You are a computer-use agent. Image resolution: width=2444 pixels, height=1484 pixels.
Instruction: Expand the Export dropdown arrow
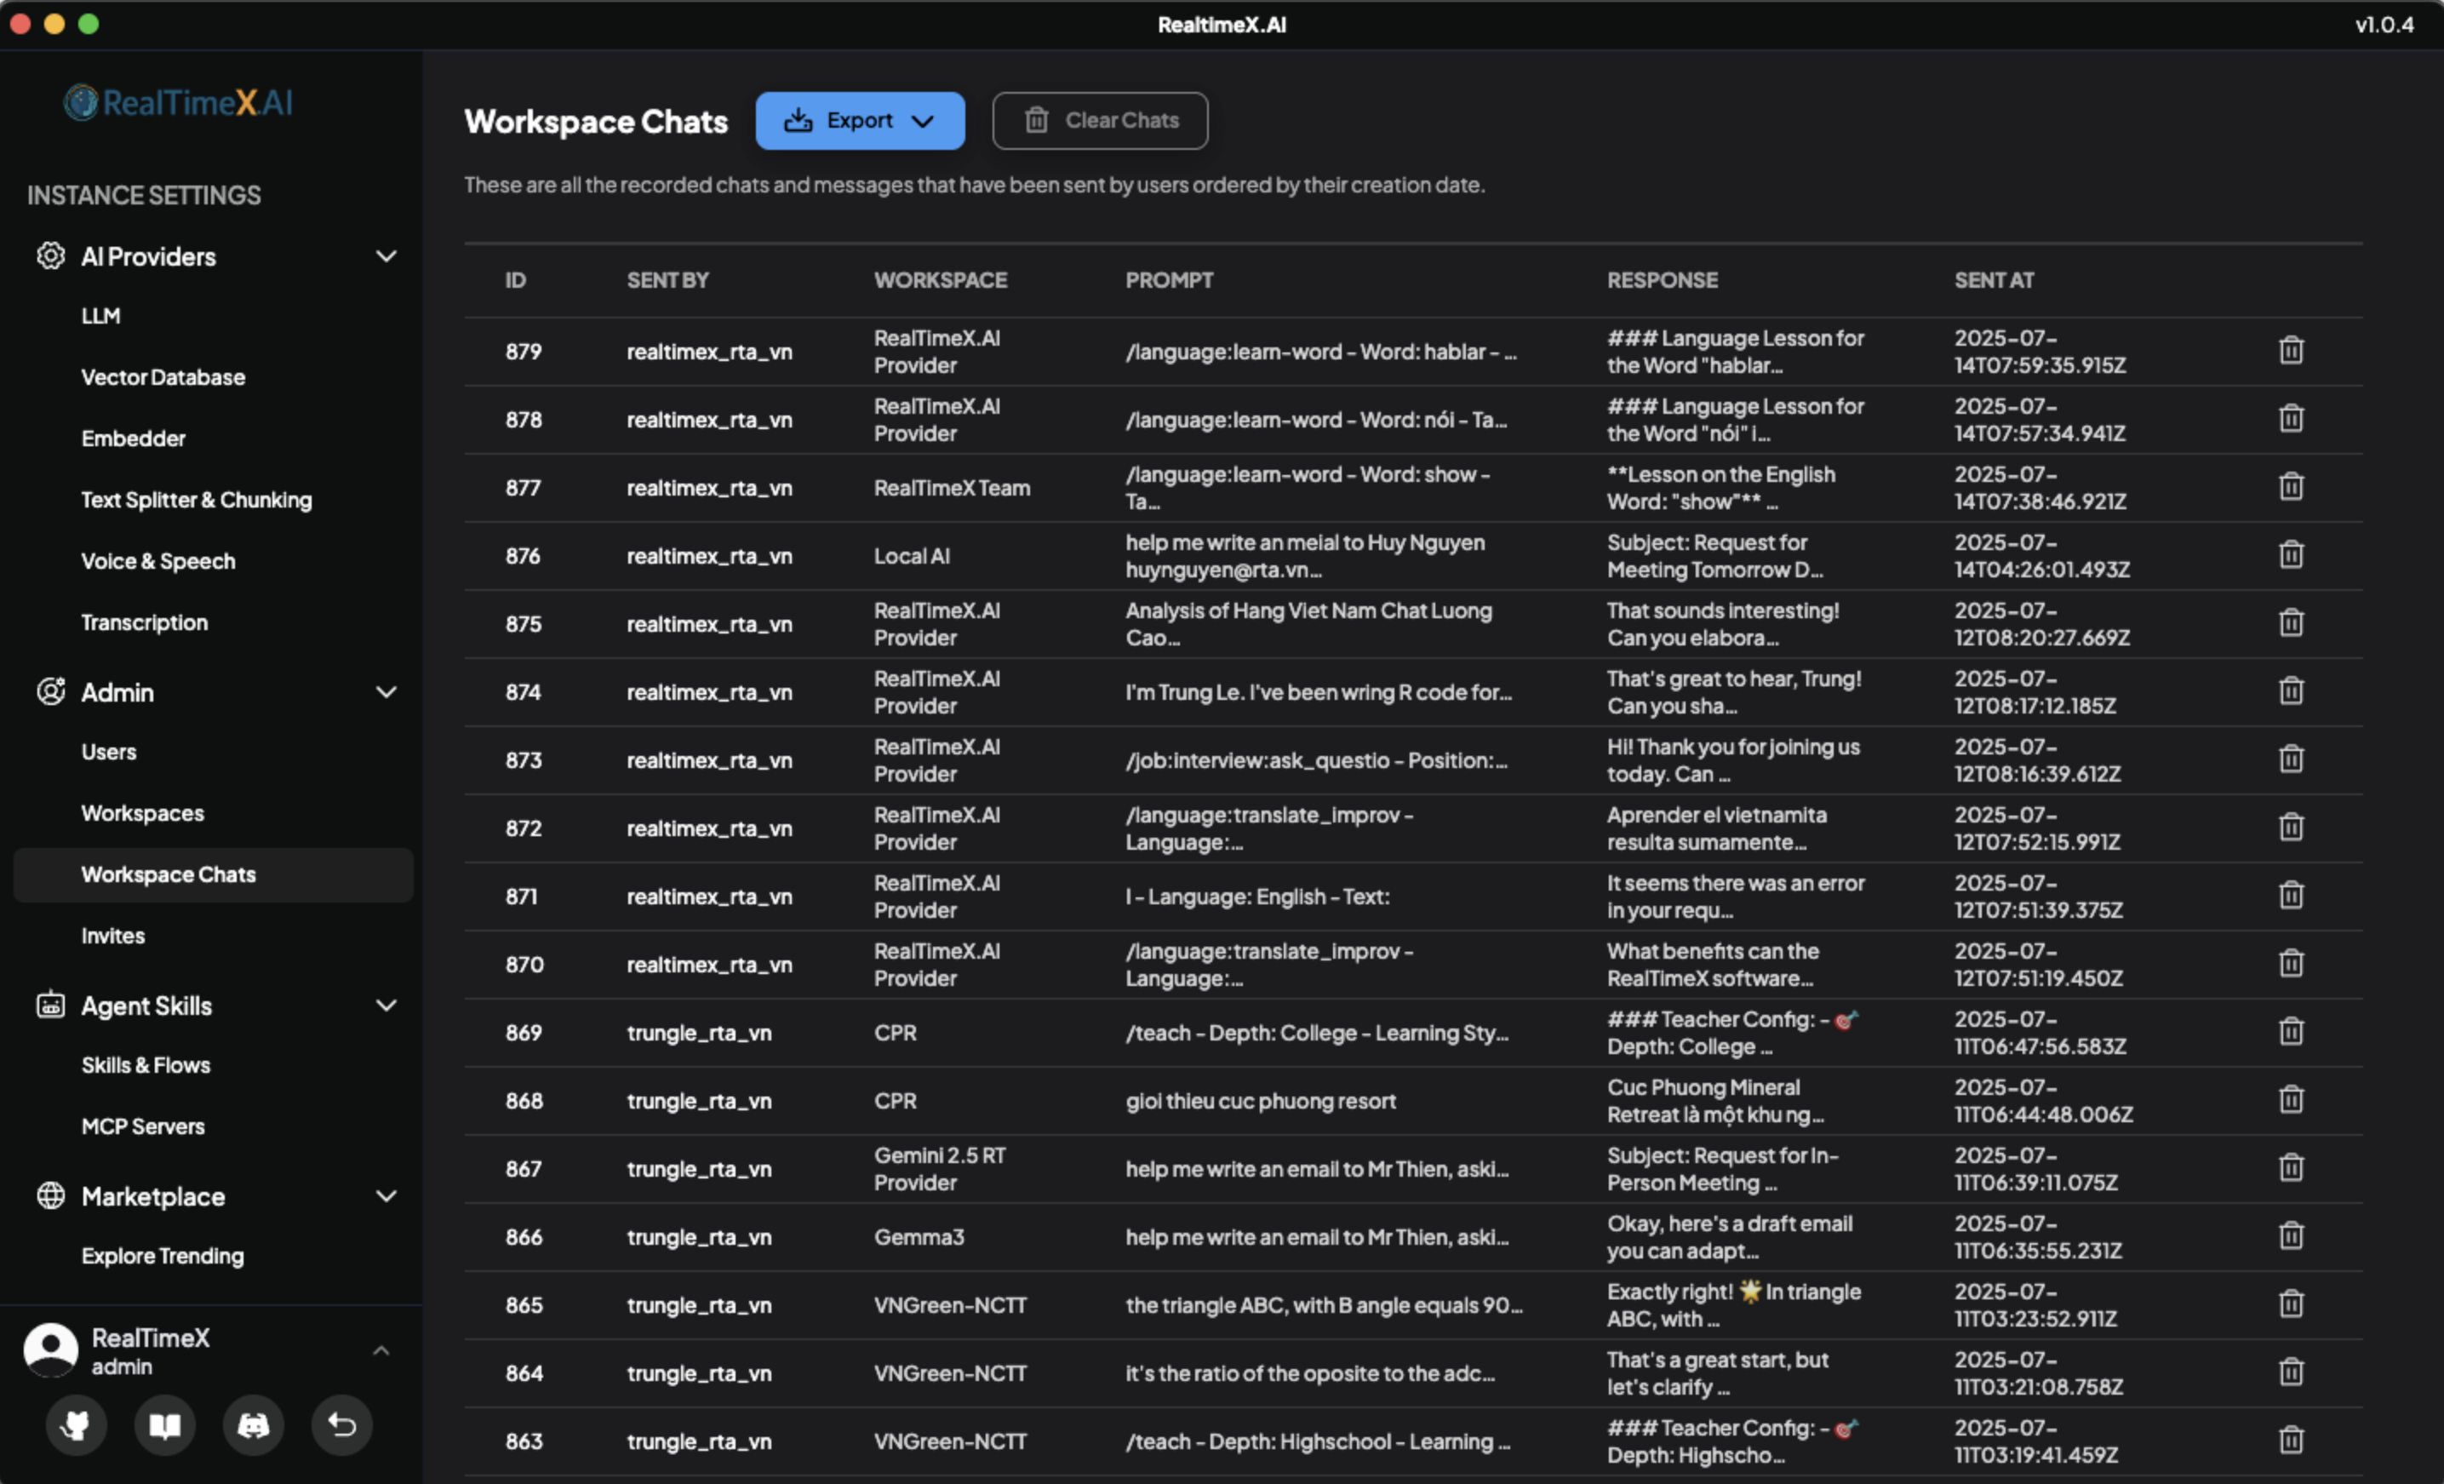[924, 121]
